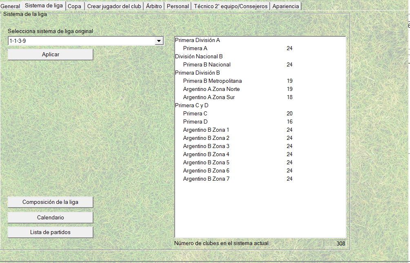Select the Primera A row

(260, 48)
